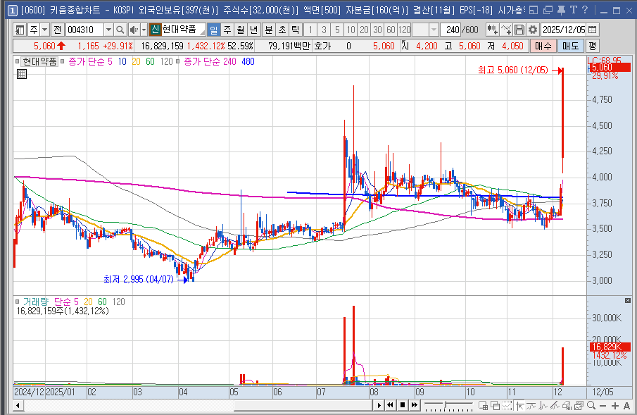Choose the 5 interval button
Viewport: 637px width, 415px height.
pyautogui.click(x=337, y=30)
